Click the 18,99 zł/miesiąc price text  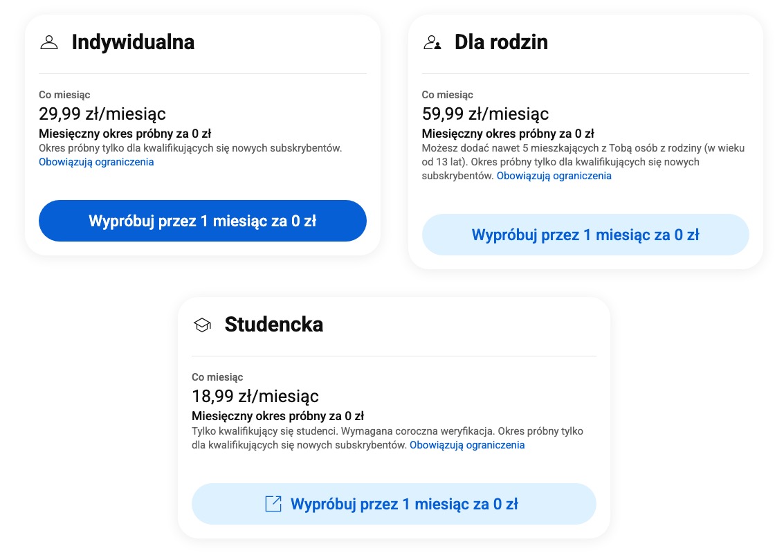pos(255,397)
